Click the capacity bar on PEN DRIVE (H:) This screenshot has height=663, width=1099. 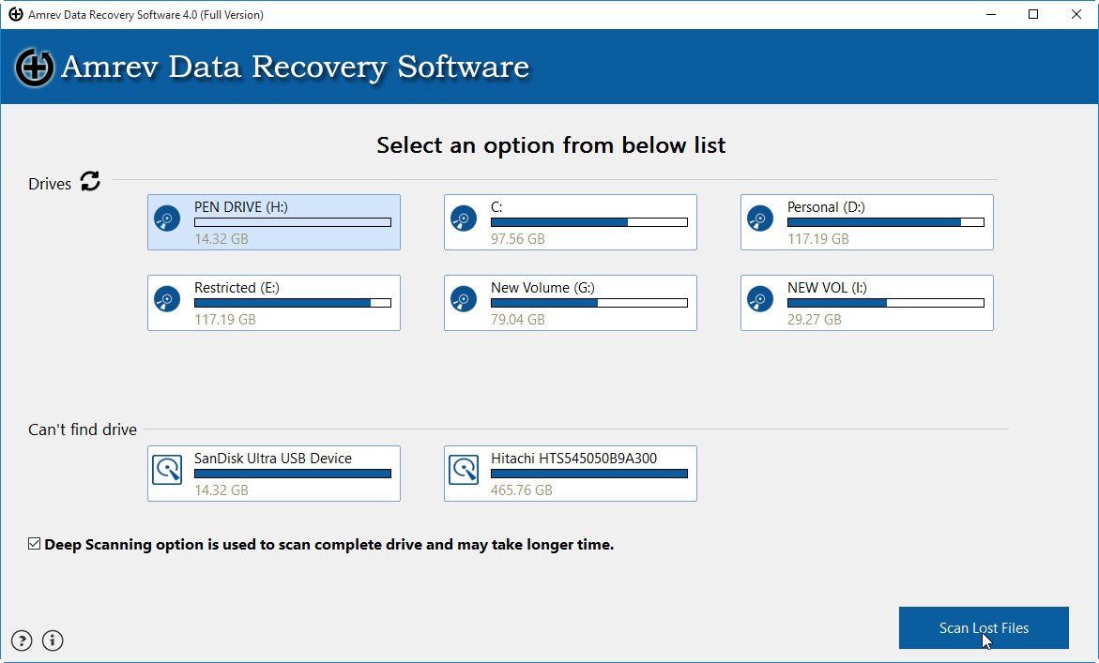292,222
